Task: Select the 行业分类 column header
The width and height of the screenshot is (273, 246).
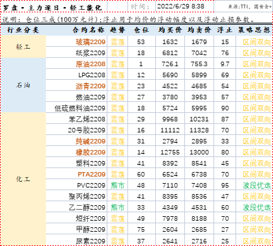Action: [23, 30]
